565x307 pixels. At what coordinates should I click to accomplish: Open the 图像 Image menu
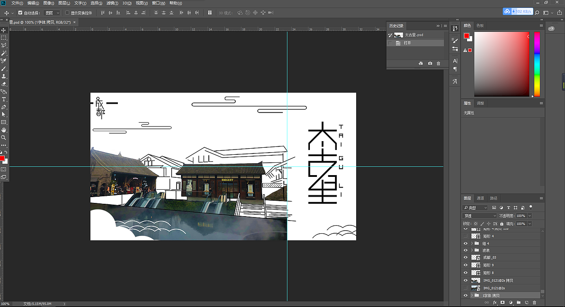(49, 3)
